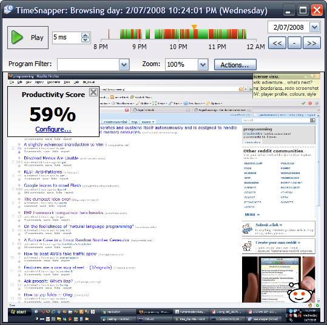Image resolution: width=327 pixels, height=325 pixels.
Task: Open the History menu in Firefox
Action: click(x=39, y=82)
